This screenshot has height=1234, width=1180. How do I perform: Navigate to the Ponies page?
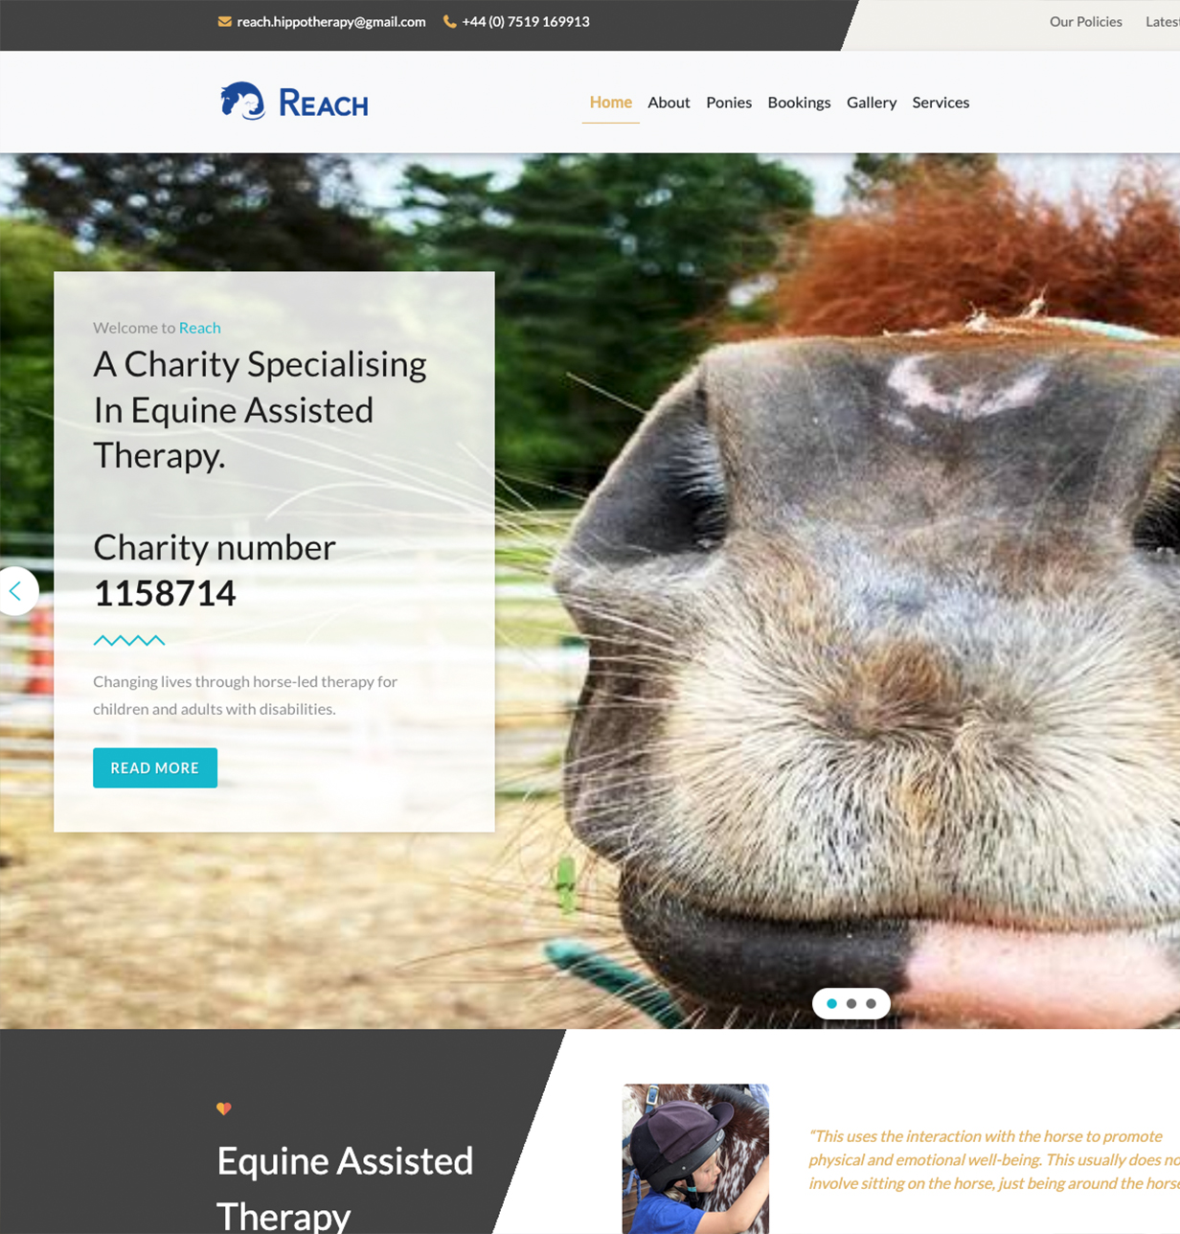[729, 103]
